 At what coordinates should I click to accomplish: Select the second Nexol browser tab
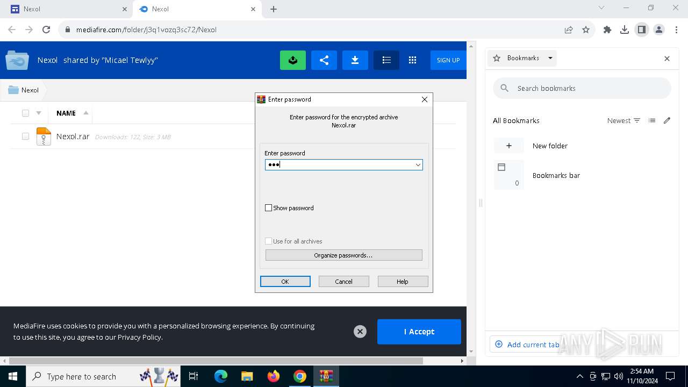196,9
